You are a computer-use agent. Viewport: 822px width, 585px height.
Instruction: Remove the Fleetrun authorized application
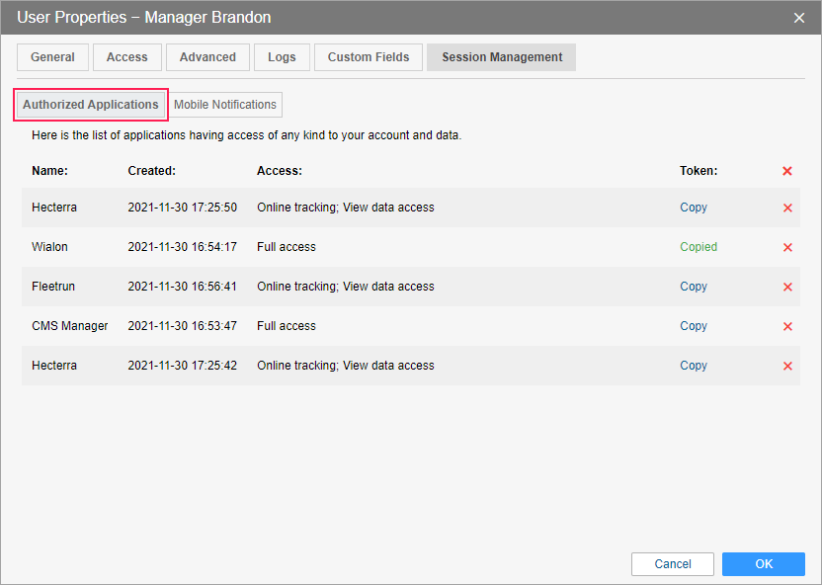click(x=787, y=287)
